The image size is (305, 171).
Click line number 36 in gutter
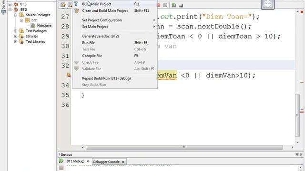point(65,105)
